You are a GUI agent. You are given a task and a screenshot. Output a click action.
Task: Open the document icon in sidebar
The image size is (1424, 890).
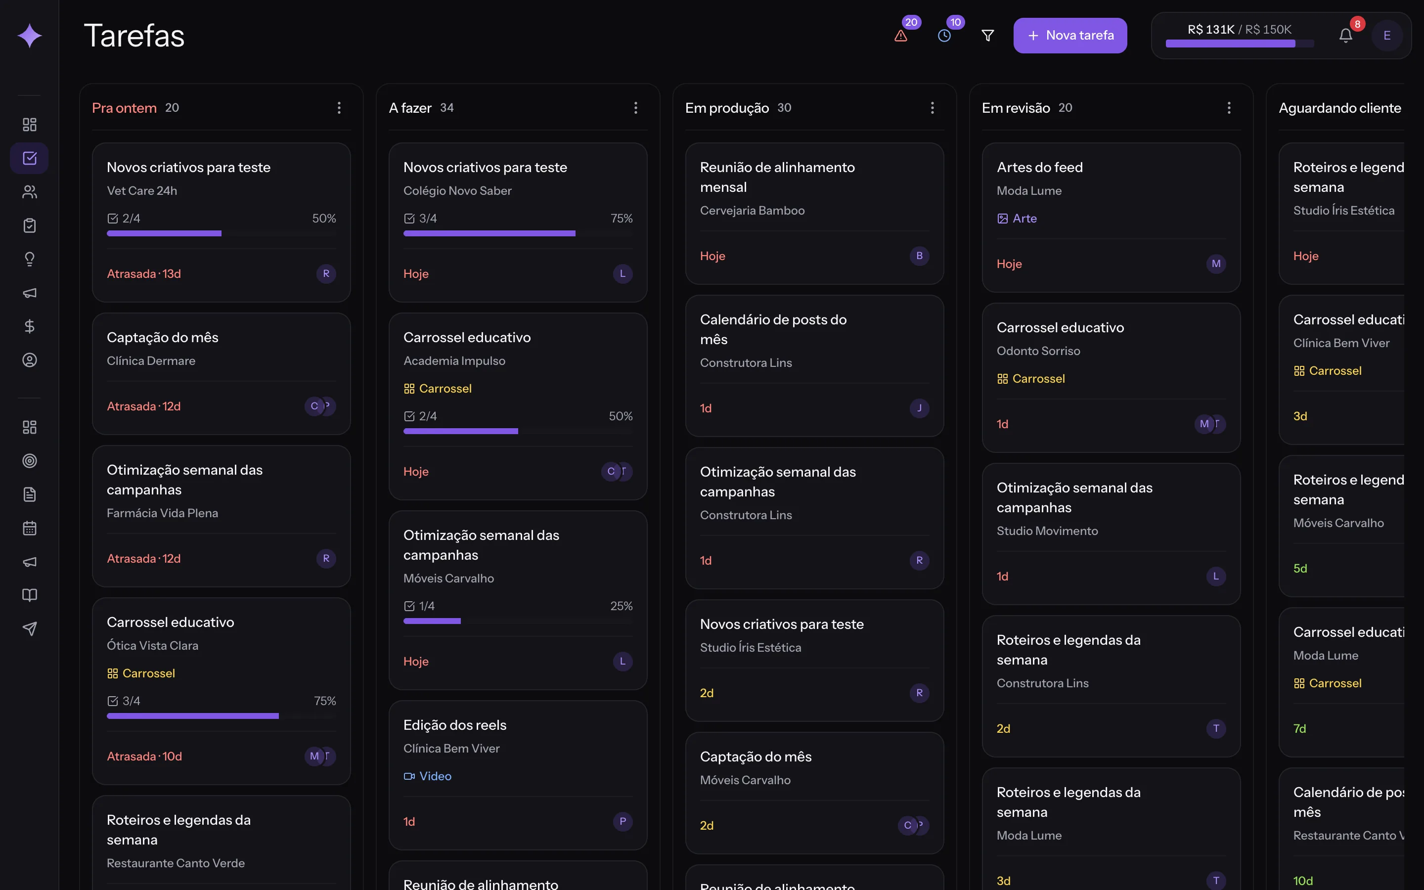coord(30,494)
